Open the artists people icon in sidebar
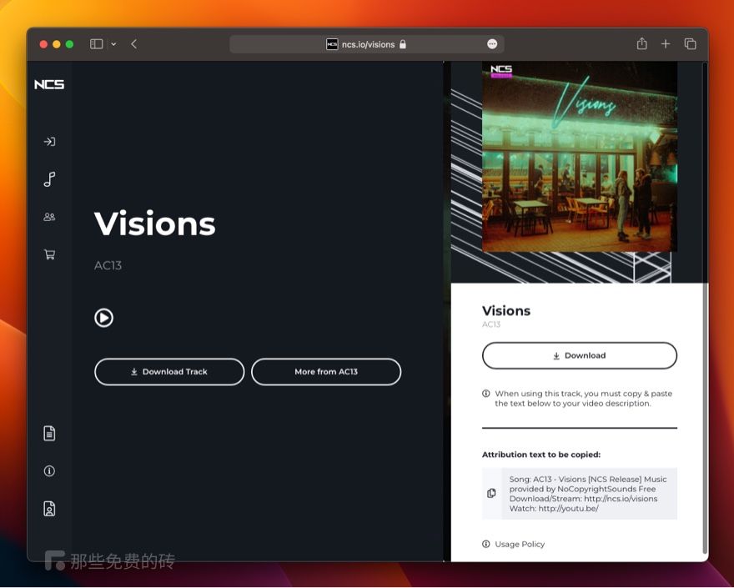 49,217
